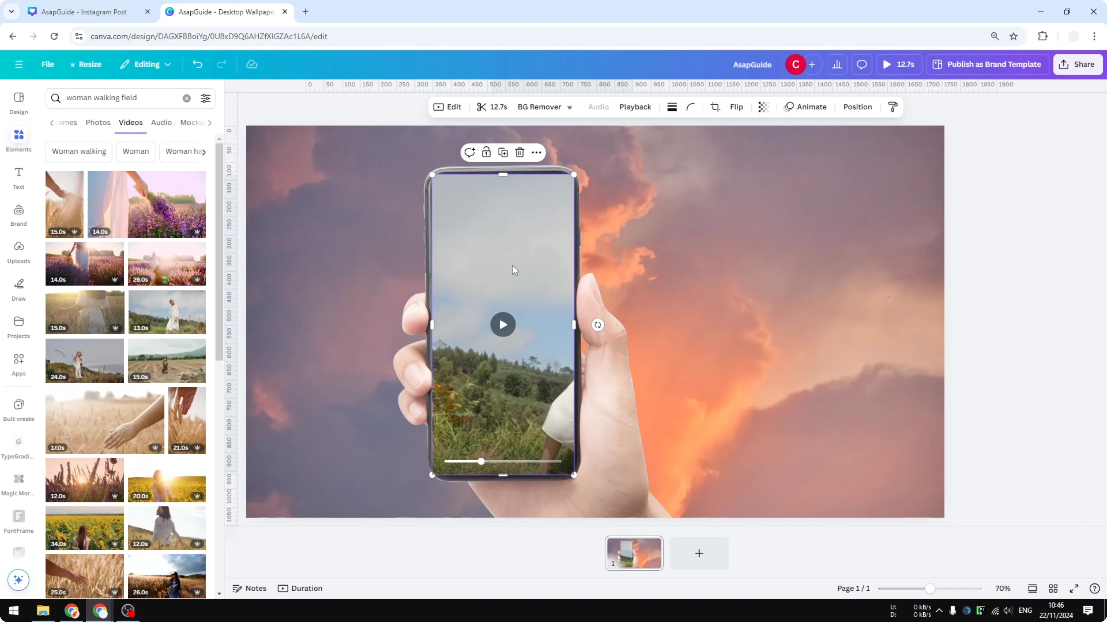
Task: Duplicate the selected video element
Action: point(503,152)
